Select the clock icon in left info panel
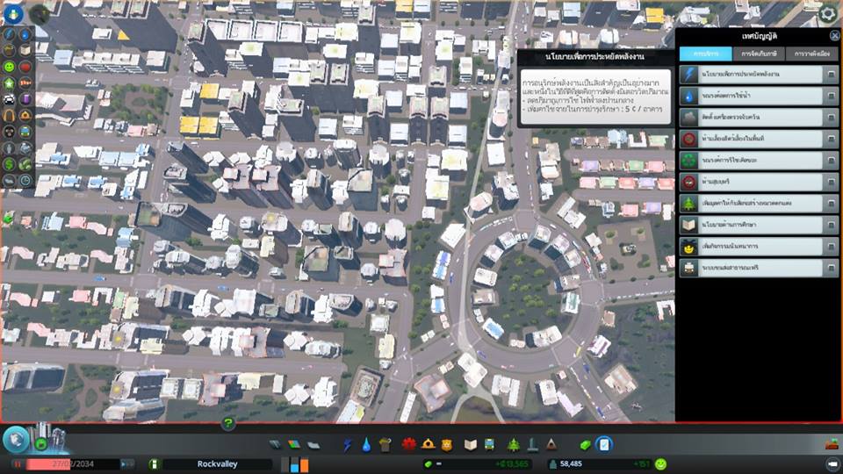Image resolution: width=843 pixels, height=474 pixels. coord(25,181)
